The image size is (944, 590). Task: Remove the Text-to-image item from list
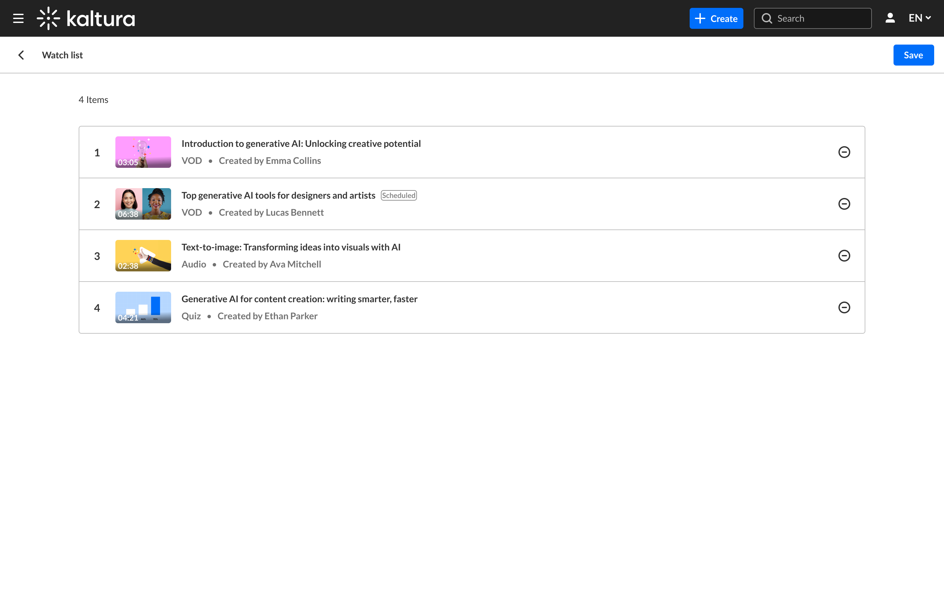[x=844, y=256]
